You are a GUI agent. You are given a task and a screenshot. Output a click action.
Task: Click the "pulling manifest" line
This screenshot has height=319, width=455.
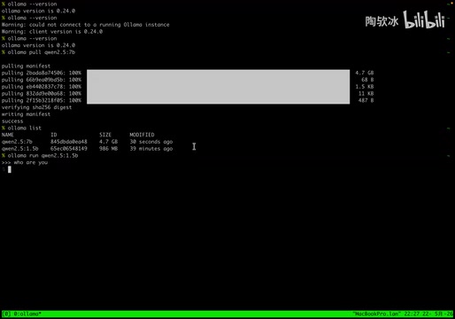26,66
